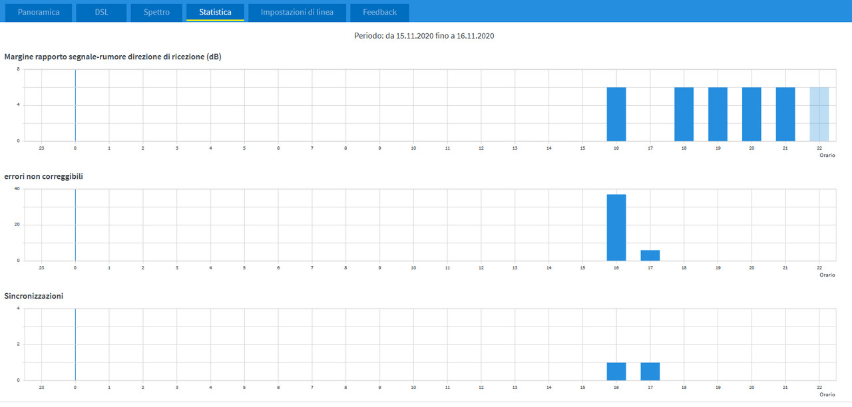Viewport: 852px width, 407px height.
Task: Click the hour 17 bar in Sincronizzazioni chart
Action: coord(650,371)
